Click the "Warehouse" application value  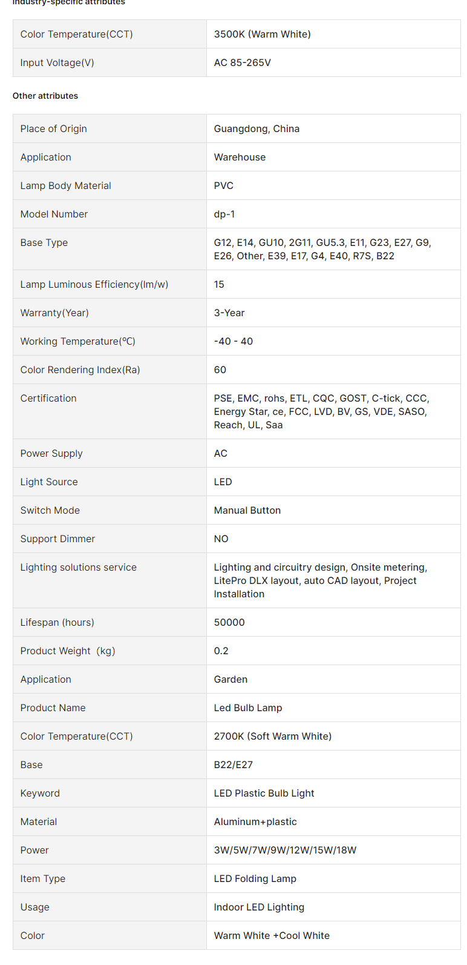pyautogui.click(x=240, y=157)
